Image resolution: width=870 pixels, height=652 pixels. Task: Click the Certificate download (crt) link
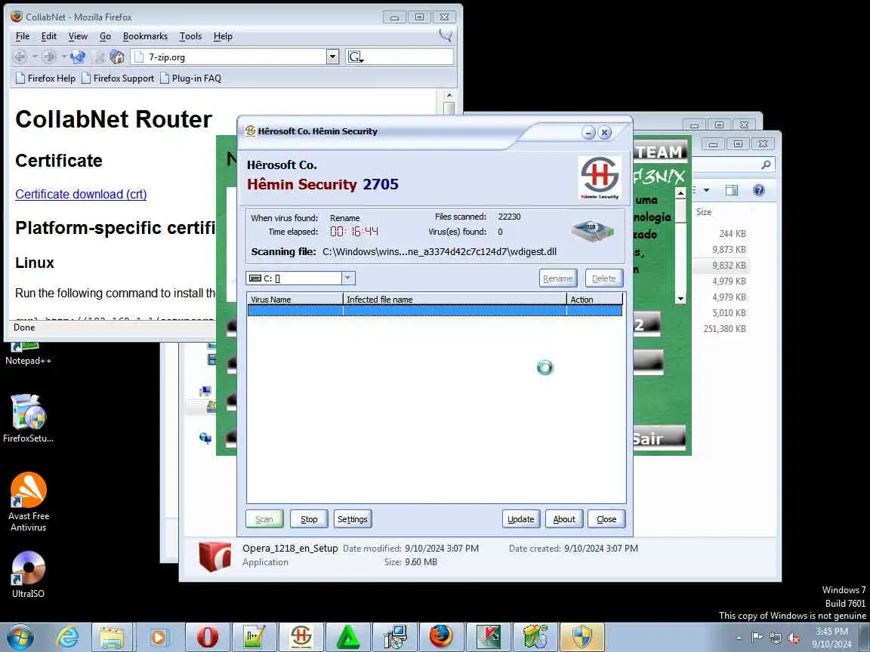pyautogui.click(x=81, y=194)
